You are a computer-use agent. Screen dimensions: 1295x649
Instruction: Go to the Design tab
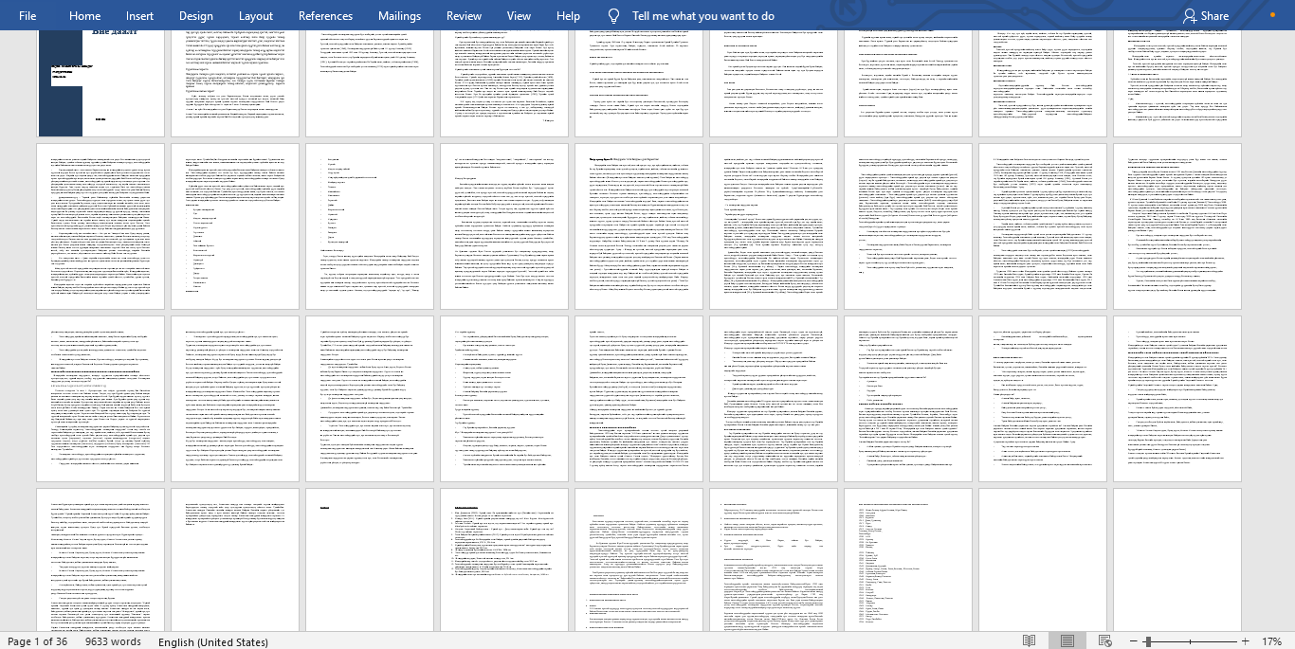tap(195, 16)
